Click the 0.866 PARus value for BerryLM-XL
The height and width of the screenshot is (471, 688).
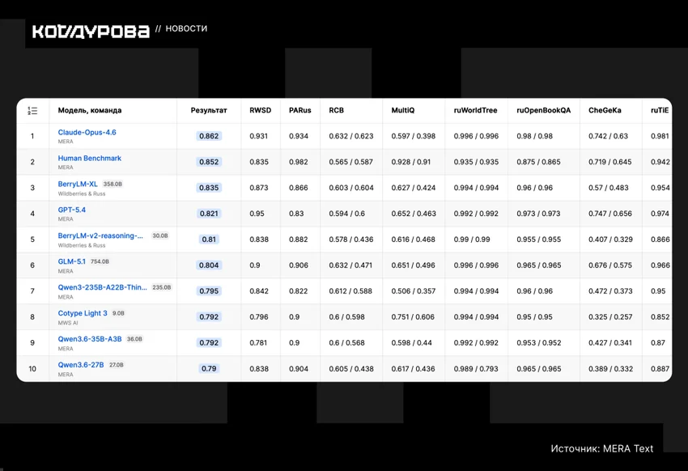coord(299,188)
